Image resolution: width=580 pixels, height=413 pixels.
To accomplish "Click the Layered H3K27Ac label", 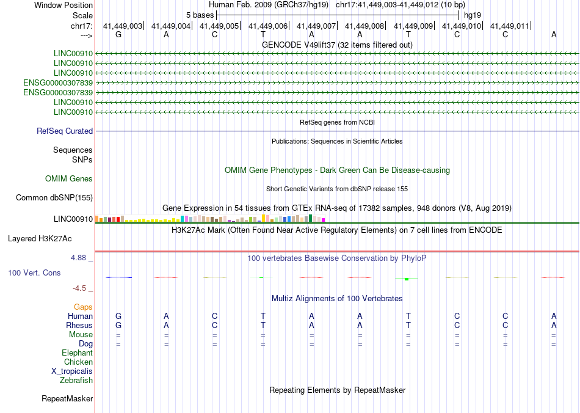I will click(x=40, y=239).
